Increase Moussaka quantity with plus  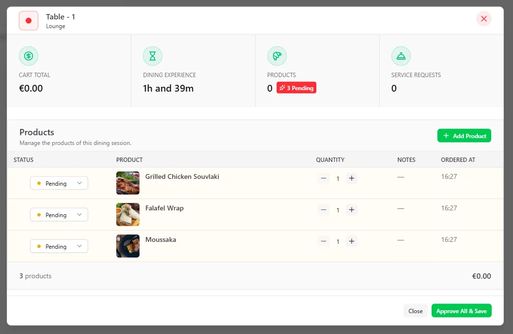[352, 241]
